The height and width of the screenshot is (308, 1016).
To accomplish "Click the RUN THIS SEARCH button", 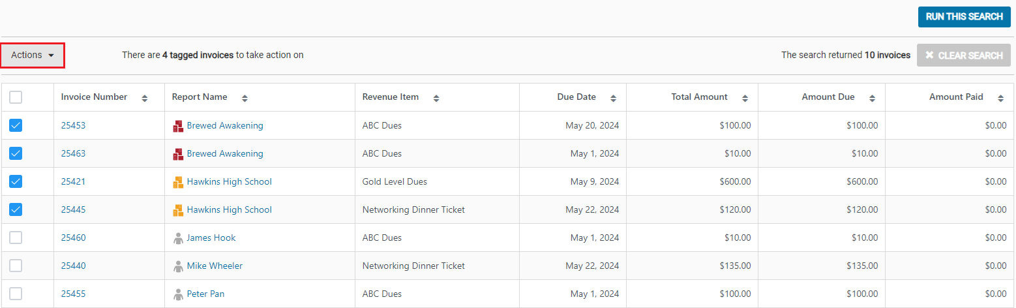I will point(964,16).
